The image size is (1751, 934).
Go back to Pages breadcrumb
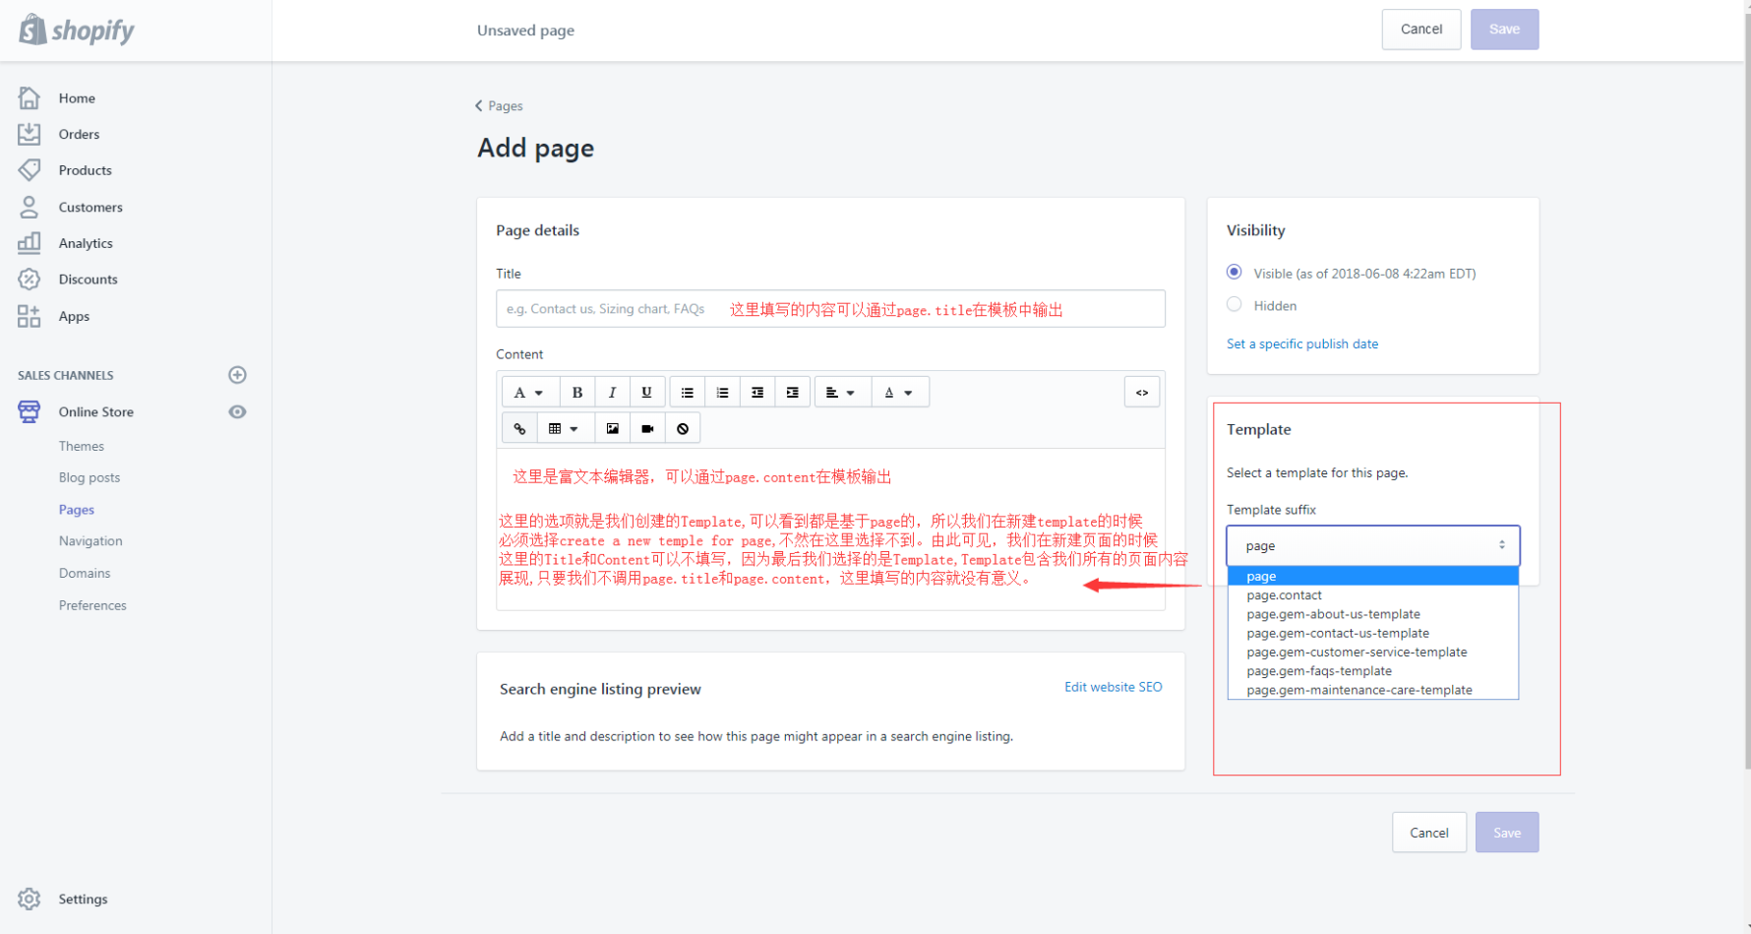[x=499, y=105]
